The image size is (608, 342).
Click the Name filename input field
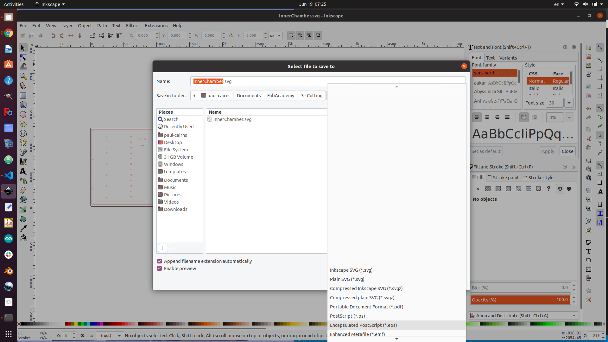[328, 81]
